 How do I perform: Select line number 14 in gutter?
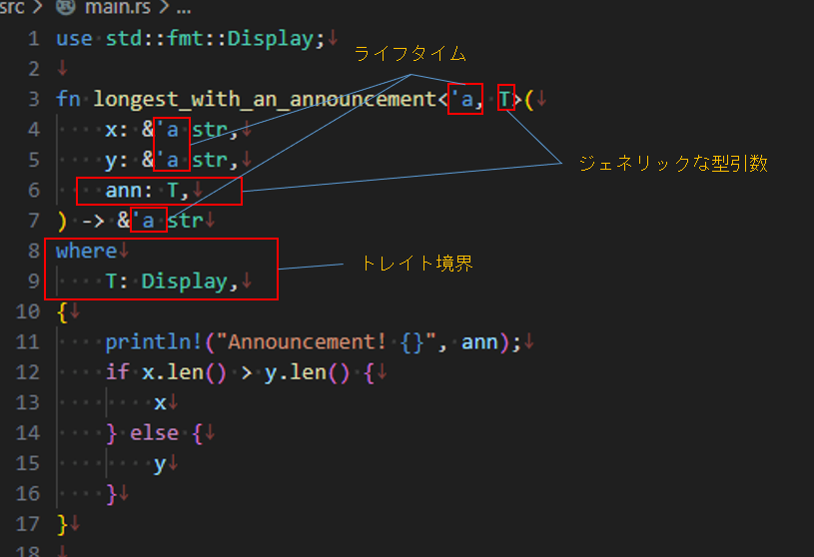28,433
